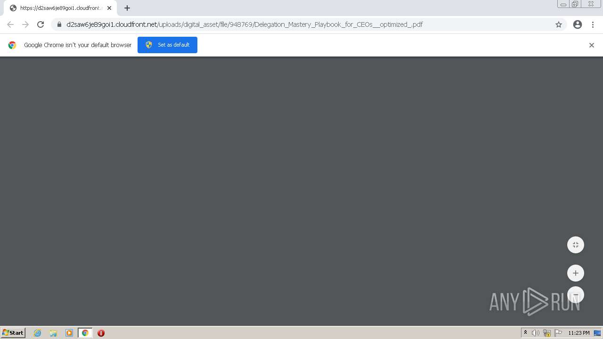Open the Chrome profile account menu

tap(578, 24)
